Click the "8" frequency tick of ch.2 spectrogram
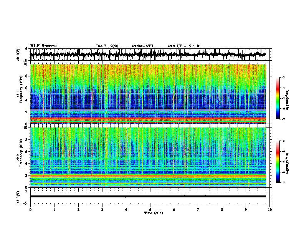The image size is (304, 235). 27,140
